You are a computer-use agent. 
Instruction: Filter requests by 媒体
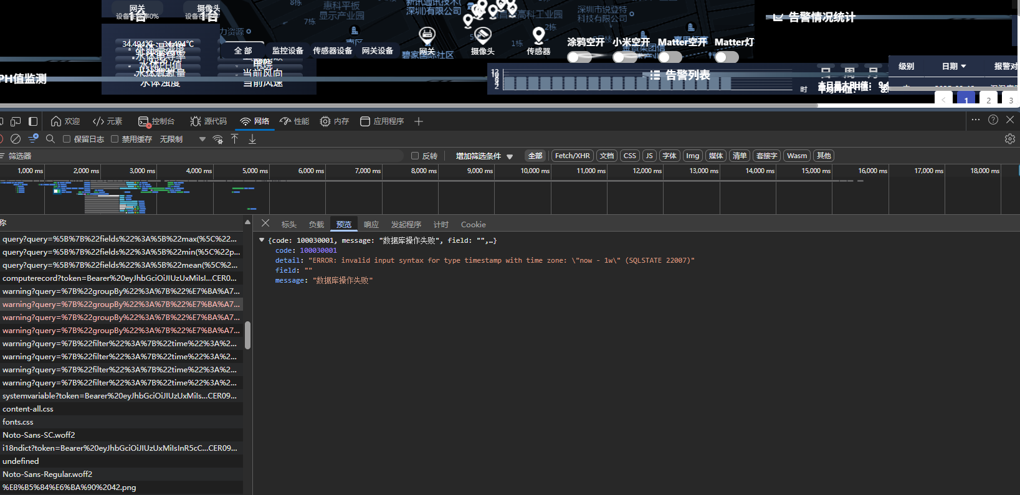(x=716, y=156)
